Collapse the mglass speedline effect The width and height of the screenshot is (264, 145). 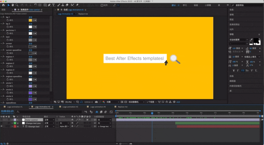(1, 76)
